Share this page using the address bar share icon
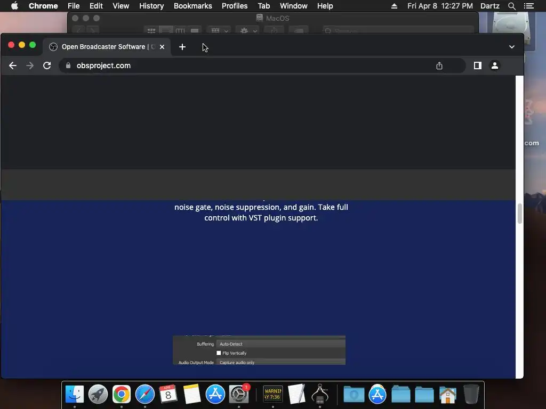This screenshot has height=409, width=546. click(x=439, y=66)
